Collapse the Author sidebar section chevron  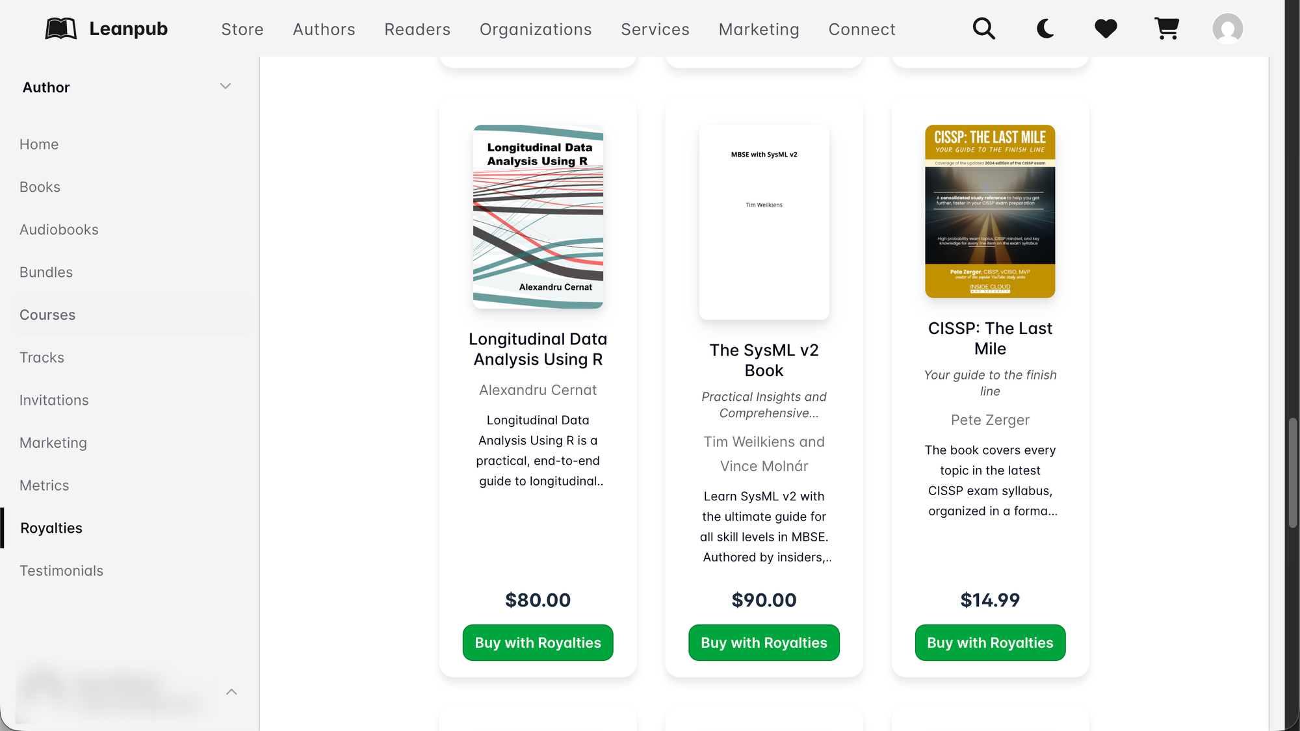[226, 86]
